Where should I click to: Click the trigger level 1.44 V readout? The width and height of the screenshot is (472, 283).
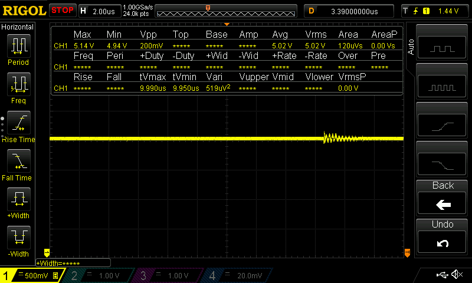(x=448, y=11)
